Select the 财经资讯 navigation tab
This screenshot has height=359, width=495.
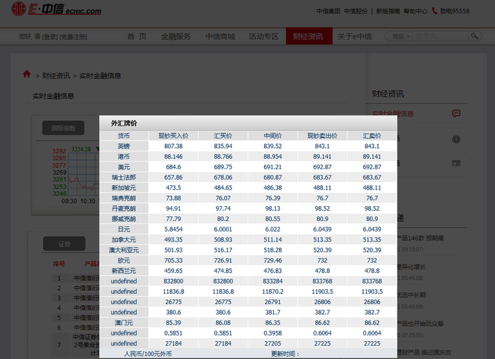309,36
